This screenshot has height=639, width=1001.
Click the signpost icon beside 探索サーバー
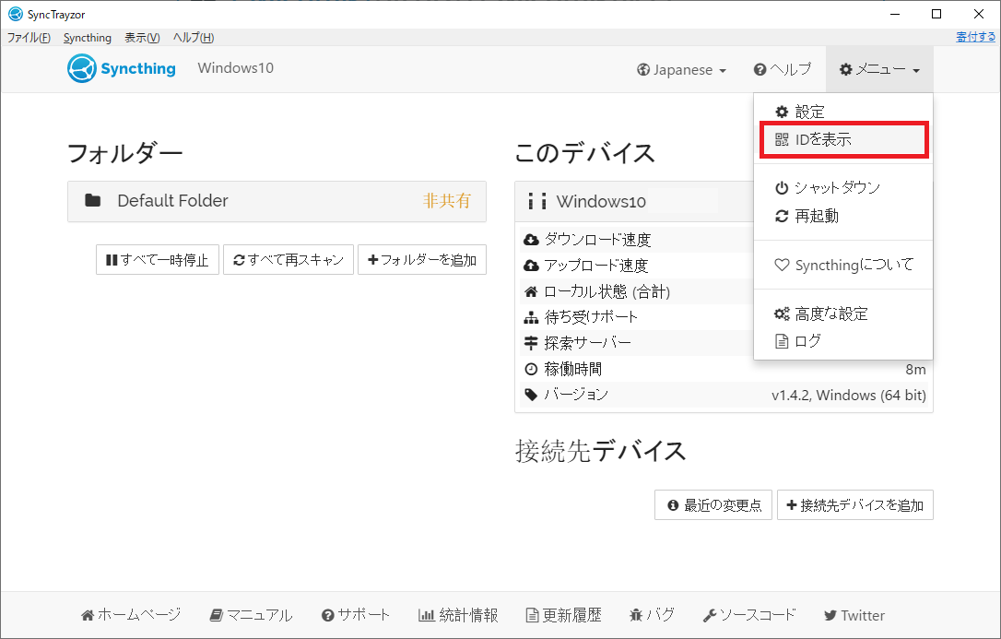coord(531,343)
